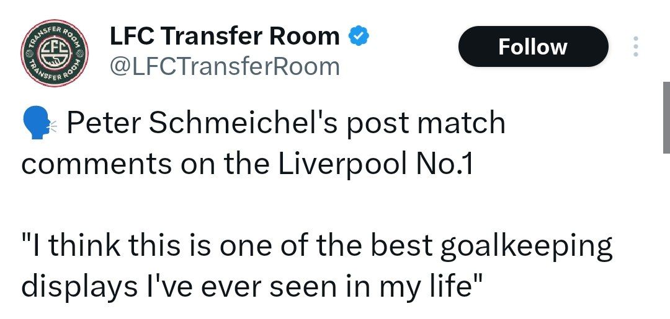Open the LFC Transfer Room display name
Screen dimensions: 670x319
point(225,36)
